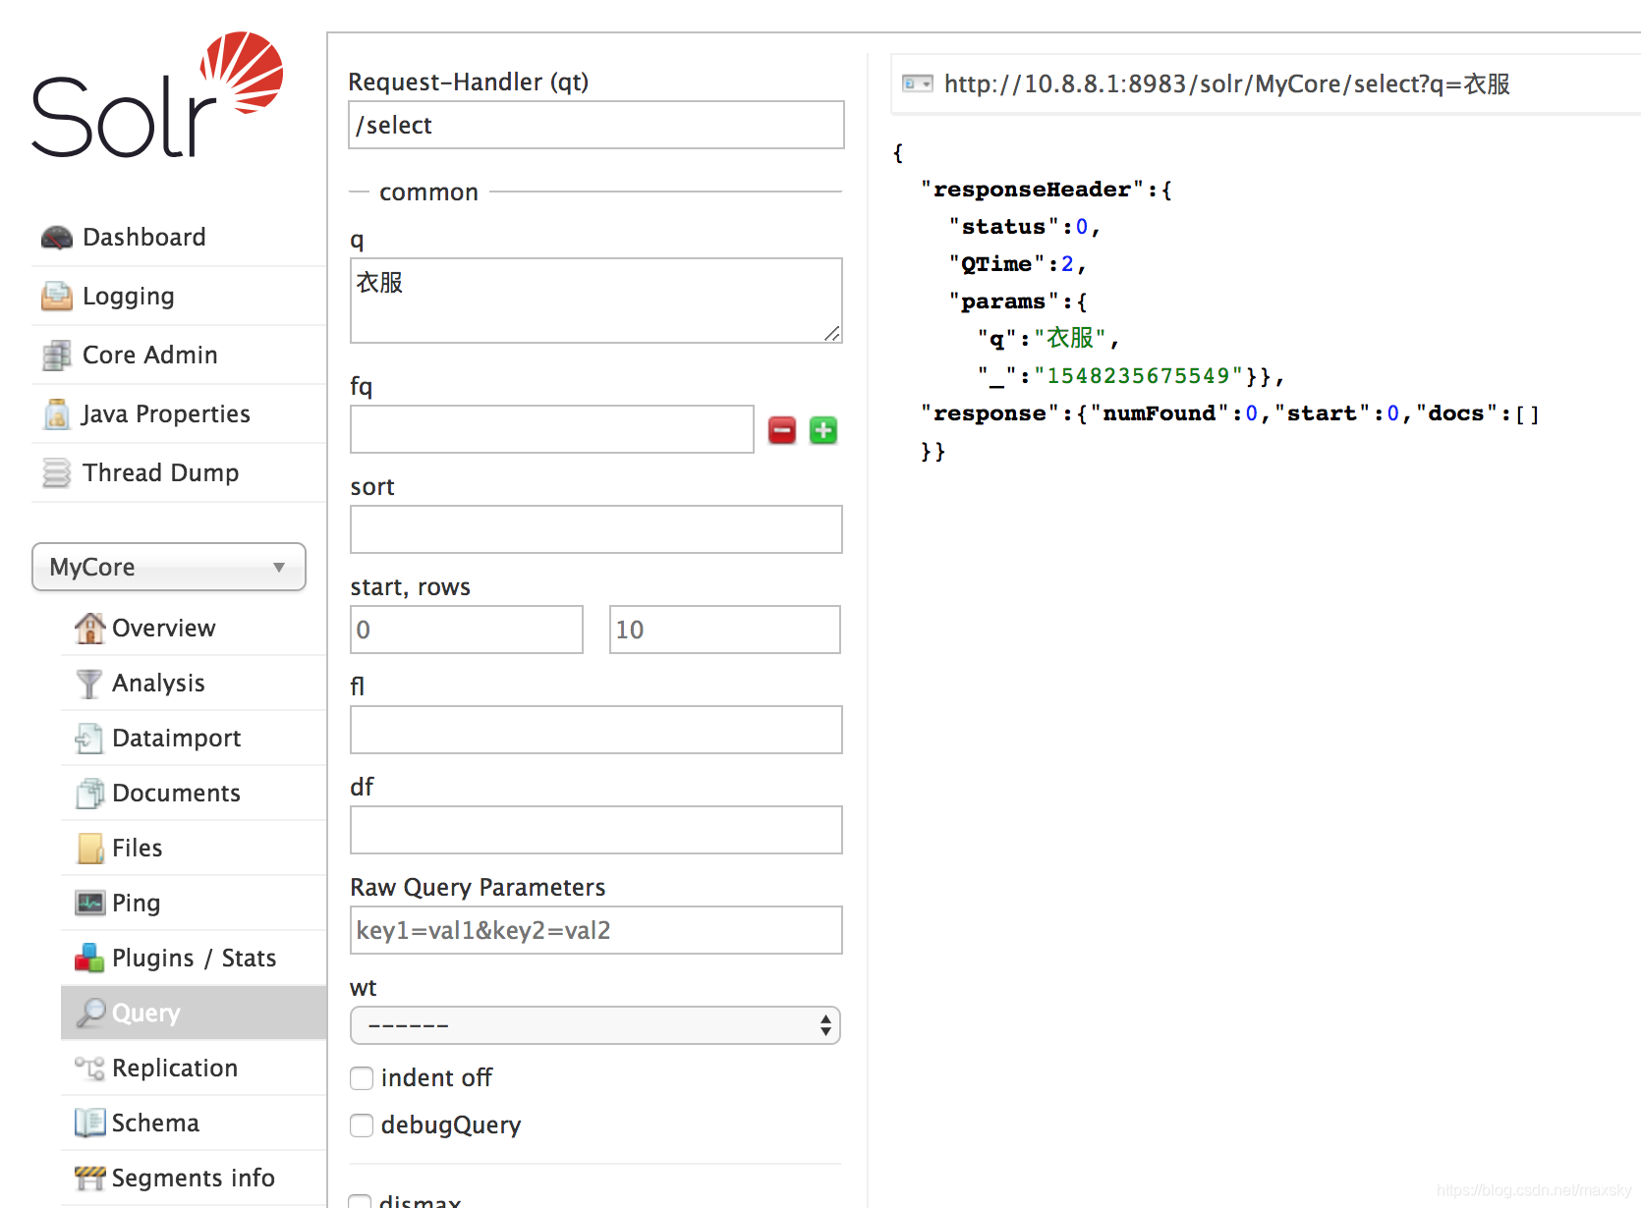Open Core Admin section
1641x1208 pixels.
(150, 356)
